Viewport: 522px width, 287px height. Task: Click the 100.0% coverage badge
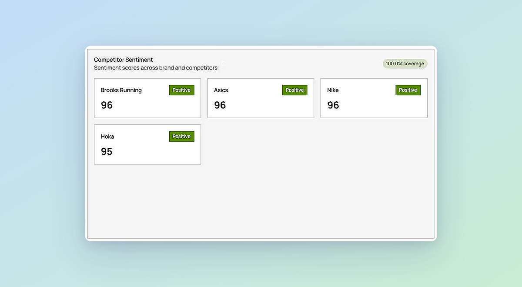point(405,64)
